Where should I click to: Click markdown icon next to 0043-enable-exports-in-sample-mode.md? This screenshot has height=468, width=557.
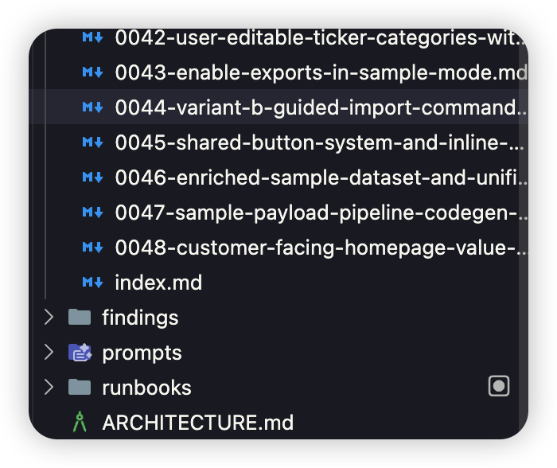point(92,72)
